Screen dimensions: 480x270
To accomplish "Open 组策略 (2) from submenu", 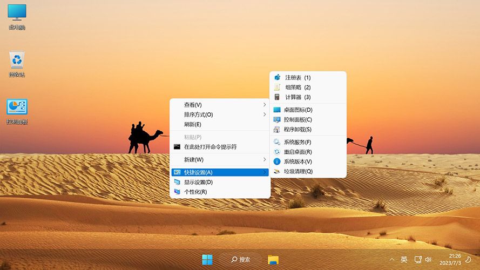I will click(x=308, y=87).
